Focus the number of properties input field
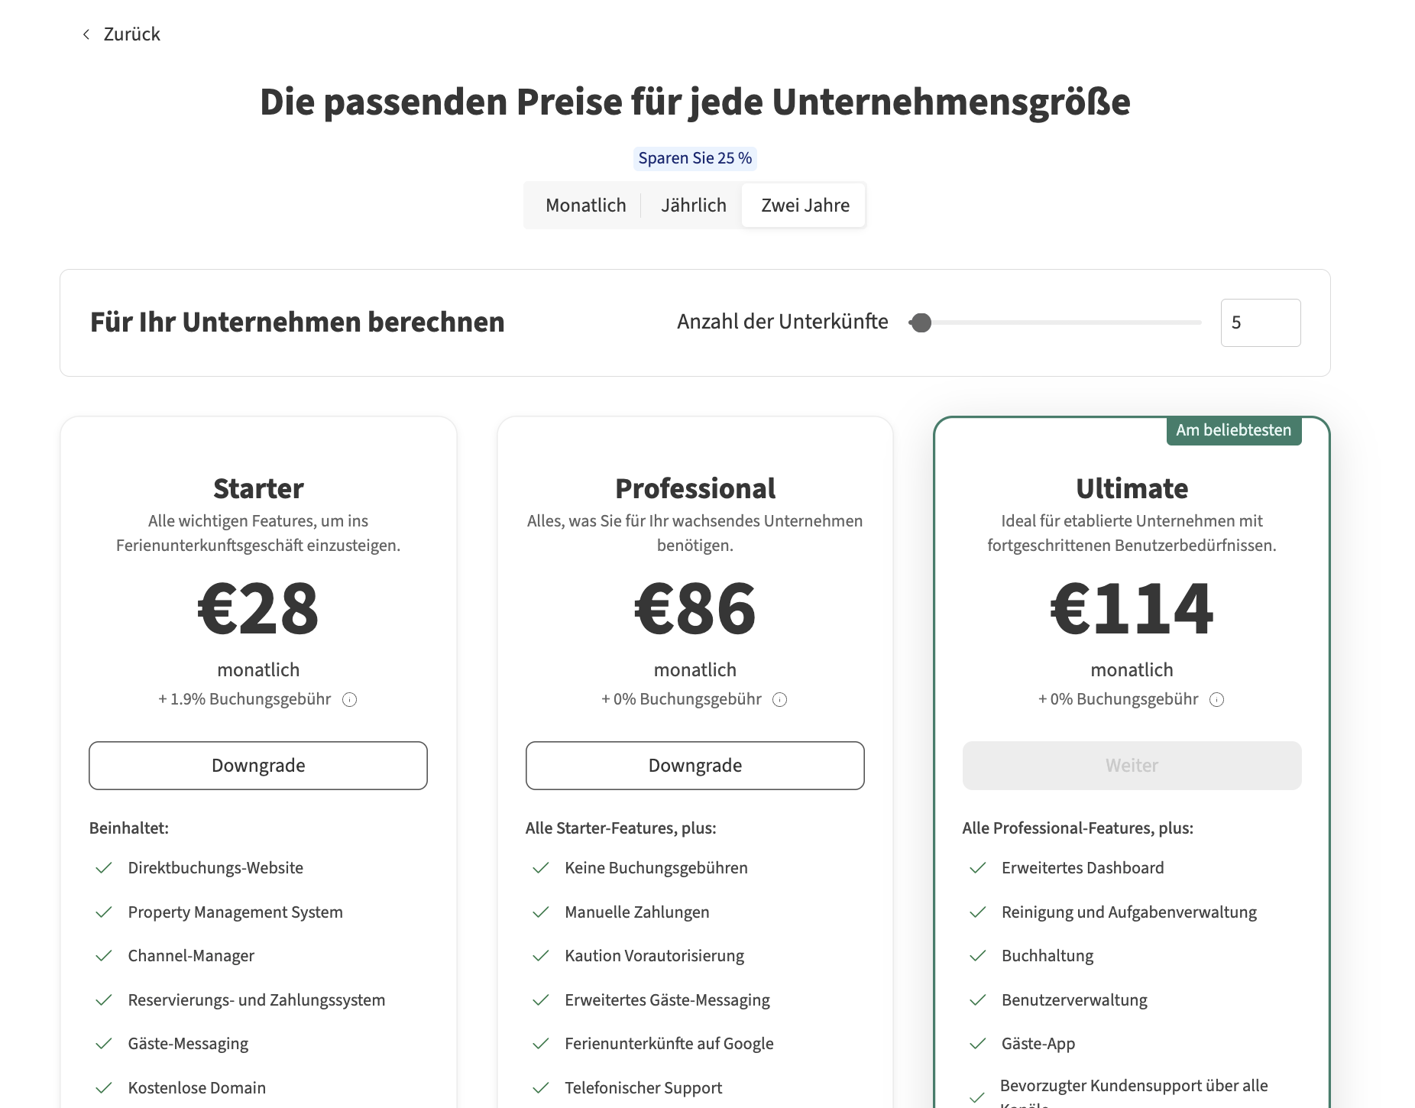Image resolution: width=1415 pixels, height=1108 pixels. click(x=1260, y=322)
